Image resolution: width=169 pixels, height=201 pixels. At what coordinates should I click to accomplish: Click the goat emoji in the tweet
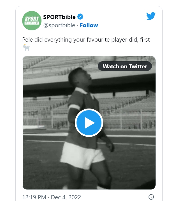coord(26,48)
